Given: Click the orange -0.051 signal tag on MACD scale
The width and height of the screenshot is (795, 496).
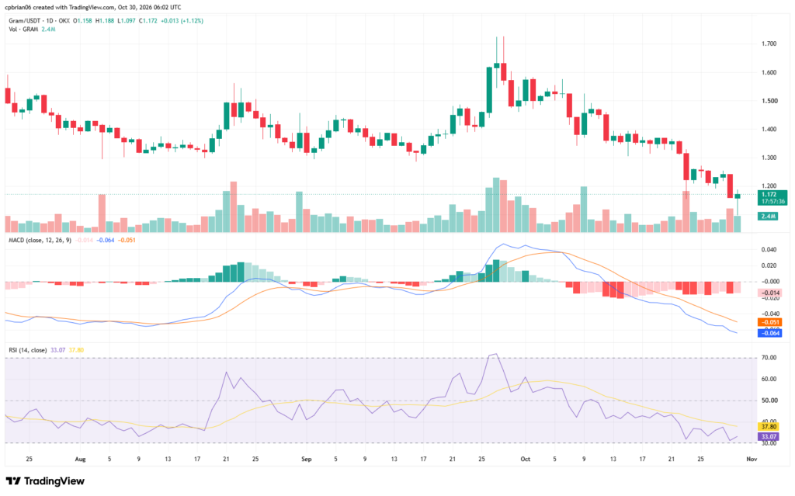Looking at the screenshot, I should pyautogui.click(x=769, y=322).
